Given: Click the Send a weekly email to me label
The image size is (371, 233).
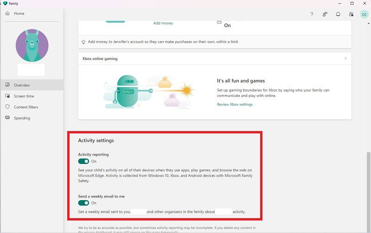Looking at the screenshot, I should click(101, 196).
